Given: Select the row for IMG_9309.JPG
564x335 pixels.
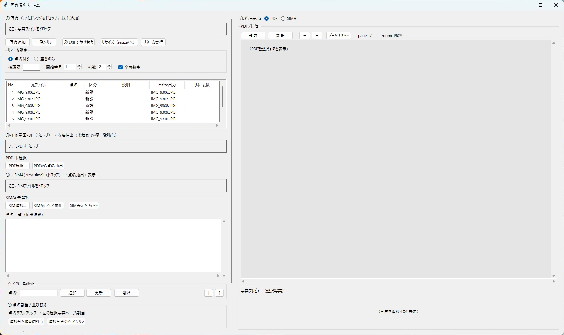Looking at the screenshot, I should click(x=113, y=112).
